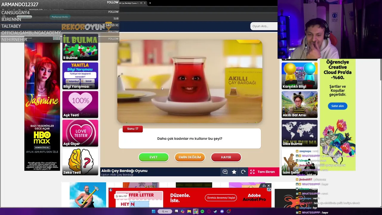Click the talking tea glass game image
This screenshot has width=382, height=215.
(x=190, y=82)
